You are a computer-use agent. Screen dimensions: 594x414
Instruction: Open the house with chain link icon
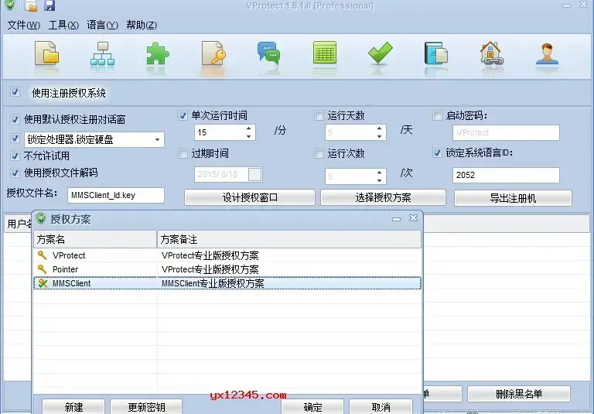pos(491,53)
